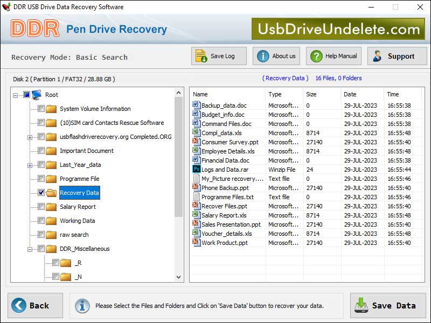Click Save Data to recover files
The image size is (431, 323).
[x=388, y=305]
